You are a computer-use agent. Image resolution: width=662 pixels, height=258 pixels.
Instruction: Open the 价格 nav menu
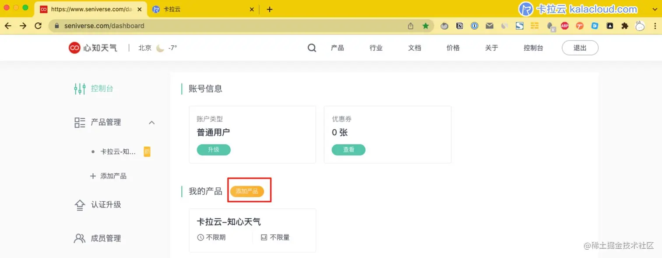453,48
